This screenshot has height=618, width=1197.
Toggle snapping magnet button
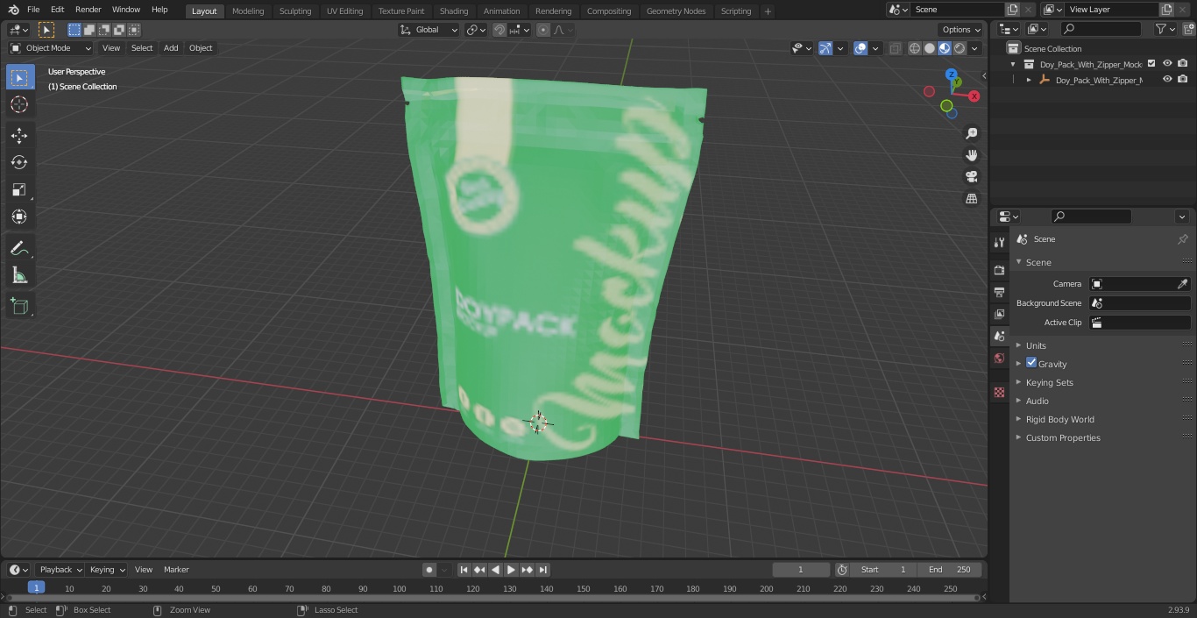point(499,30)
